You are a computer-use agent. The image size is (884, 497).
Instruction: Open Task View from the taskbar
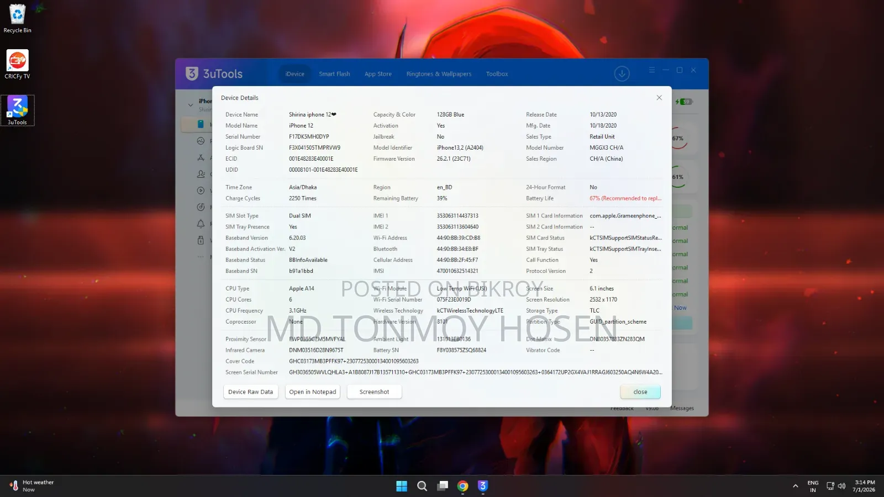(x=443, y=486)
